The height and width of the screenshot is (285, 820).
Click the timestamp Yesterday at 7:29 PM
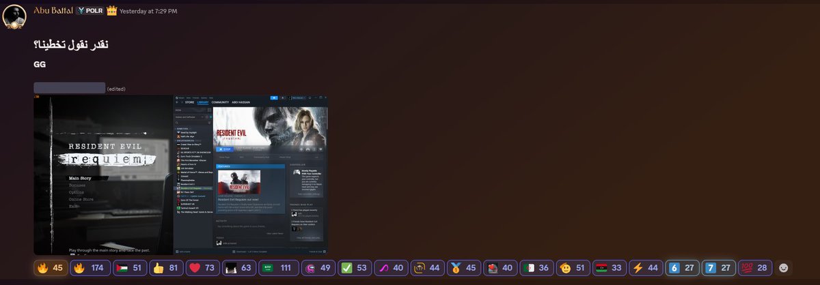click(x=148, y=12)
